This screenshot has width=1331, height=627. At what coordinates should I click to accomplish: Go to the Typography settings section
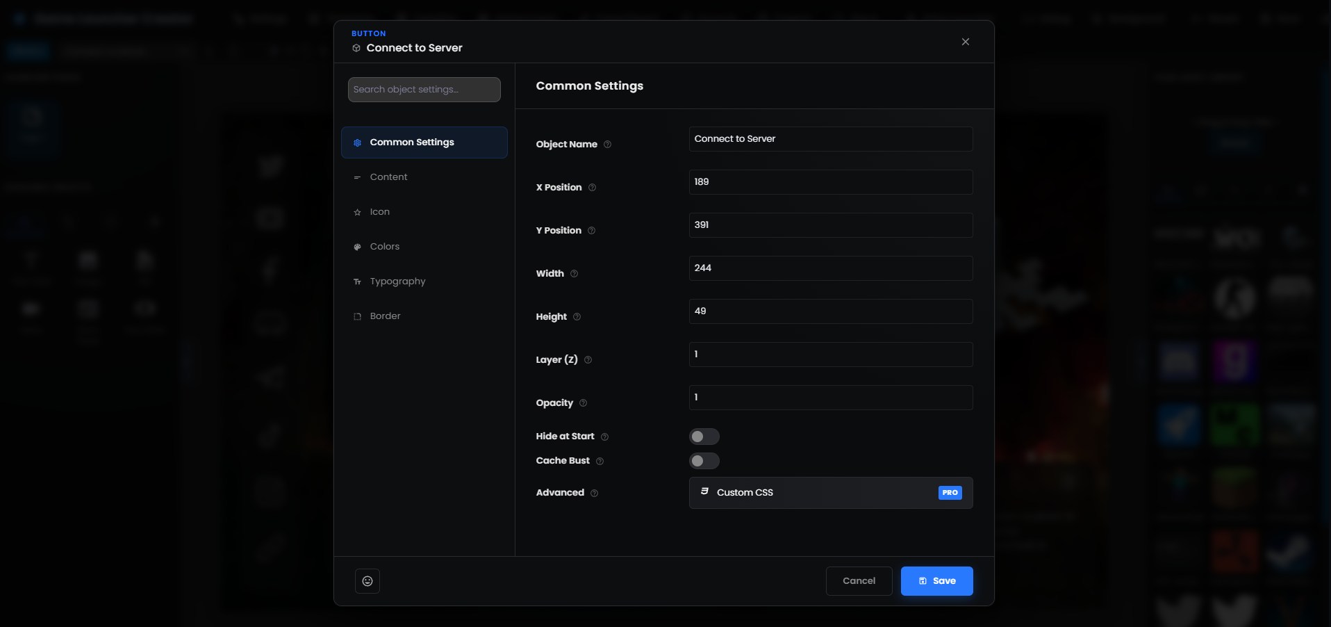click(397, 282)
